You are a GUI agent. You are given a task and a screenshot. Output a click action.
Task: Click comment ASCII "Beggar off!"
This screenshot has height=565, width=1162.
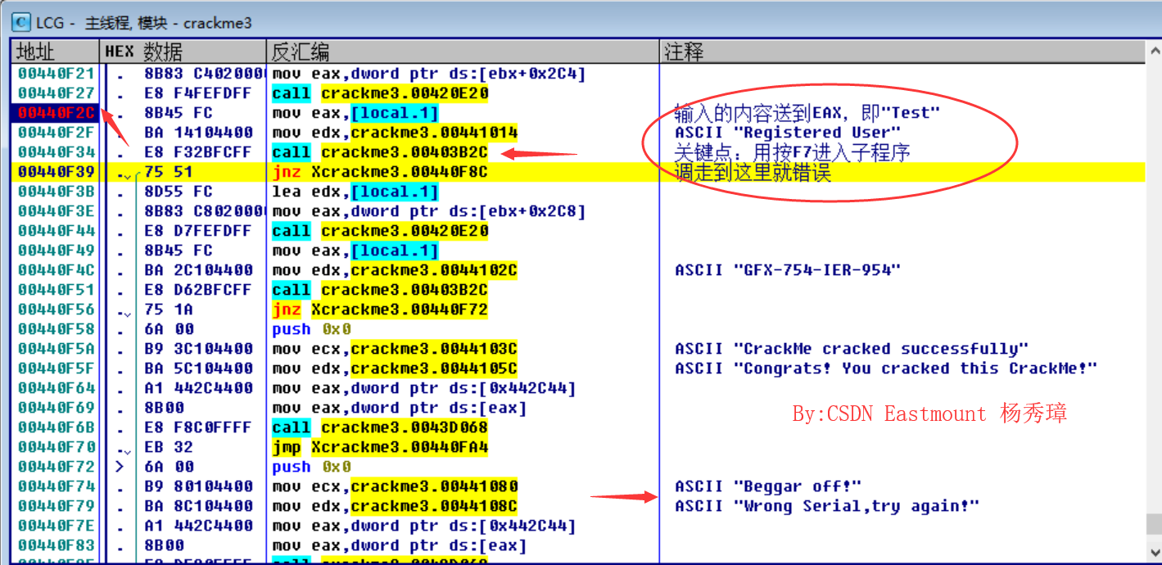pos(768,486)
